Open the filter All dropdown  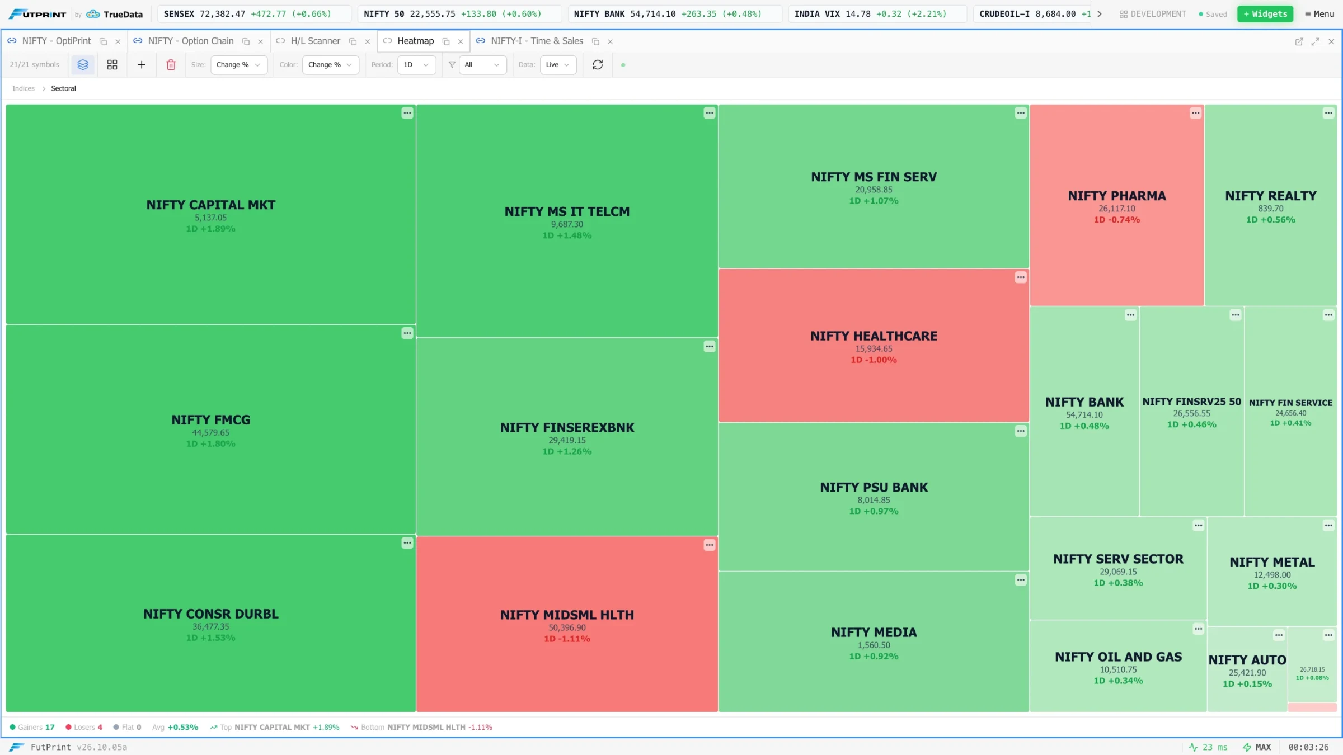coord(483,65)
